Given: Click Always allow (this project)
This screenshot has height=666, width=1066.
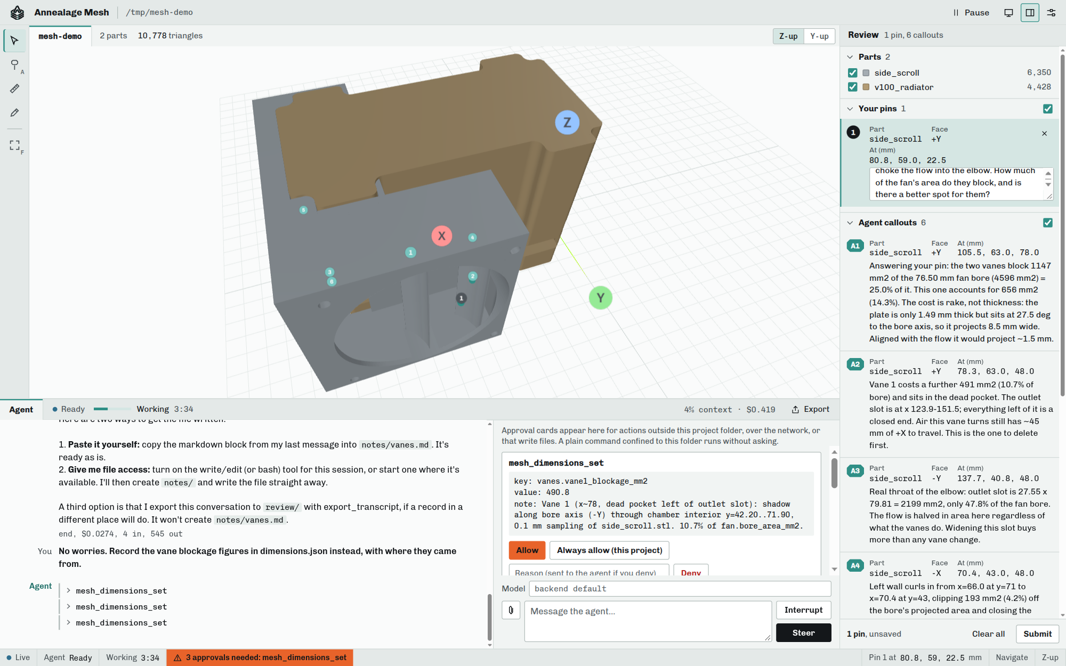Looking at the screenshot, I should click(x=609, y=550).
